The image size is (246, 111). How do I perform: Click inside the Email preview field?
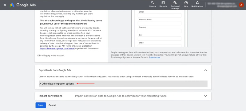160,15
